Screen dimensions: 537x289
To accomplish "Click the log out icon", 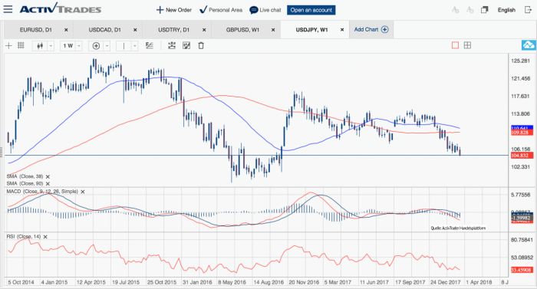I will pos(528,10).
